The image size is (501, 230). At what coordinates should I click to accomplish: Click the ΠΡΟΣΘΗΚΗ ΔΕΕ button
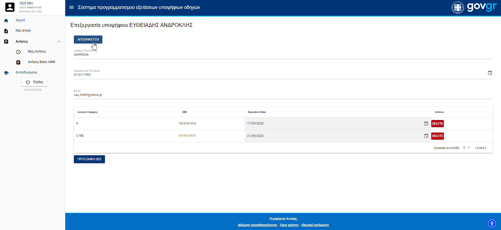pos(89,159)
